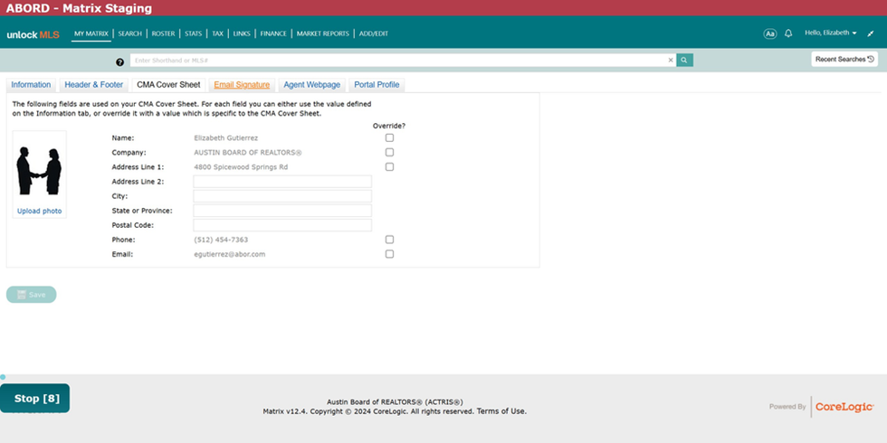Click the CoreLogic logo

pyautogui.click(x=844, y=407)
